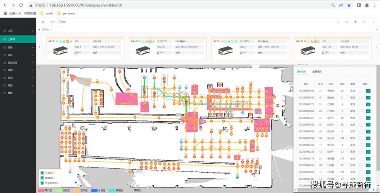Switch to the 全部任务 tab

pyautogui.click(x=317, y=72)
